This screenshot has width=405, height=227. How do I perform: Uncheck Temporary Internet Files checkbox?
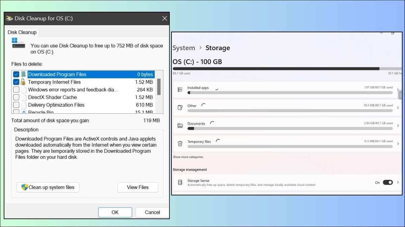click(16, 82)
